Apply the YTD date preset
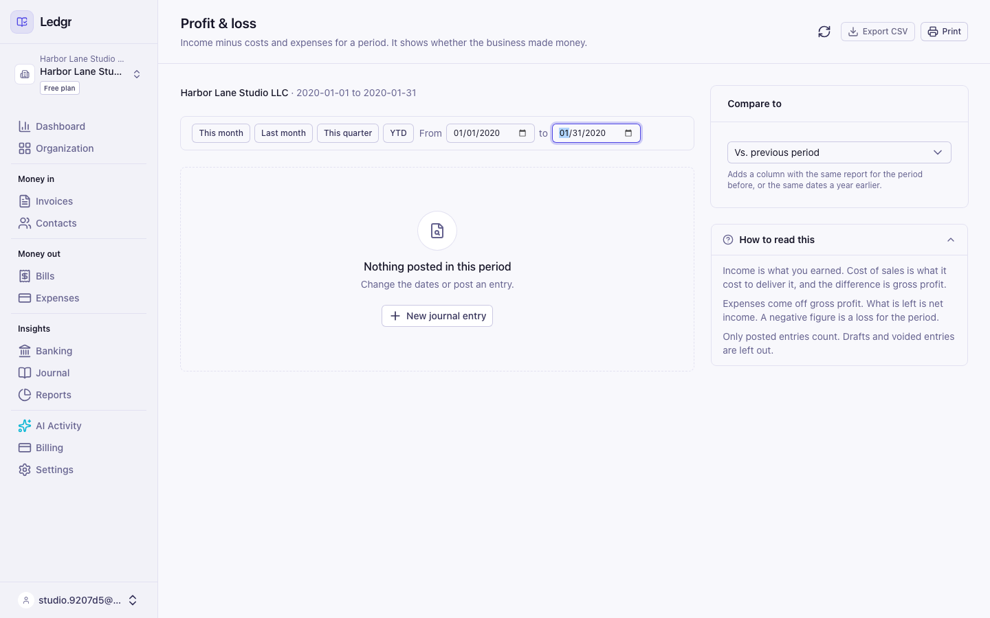The image size is (990, 618). (x=398, y=133)
